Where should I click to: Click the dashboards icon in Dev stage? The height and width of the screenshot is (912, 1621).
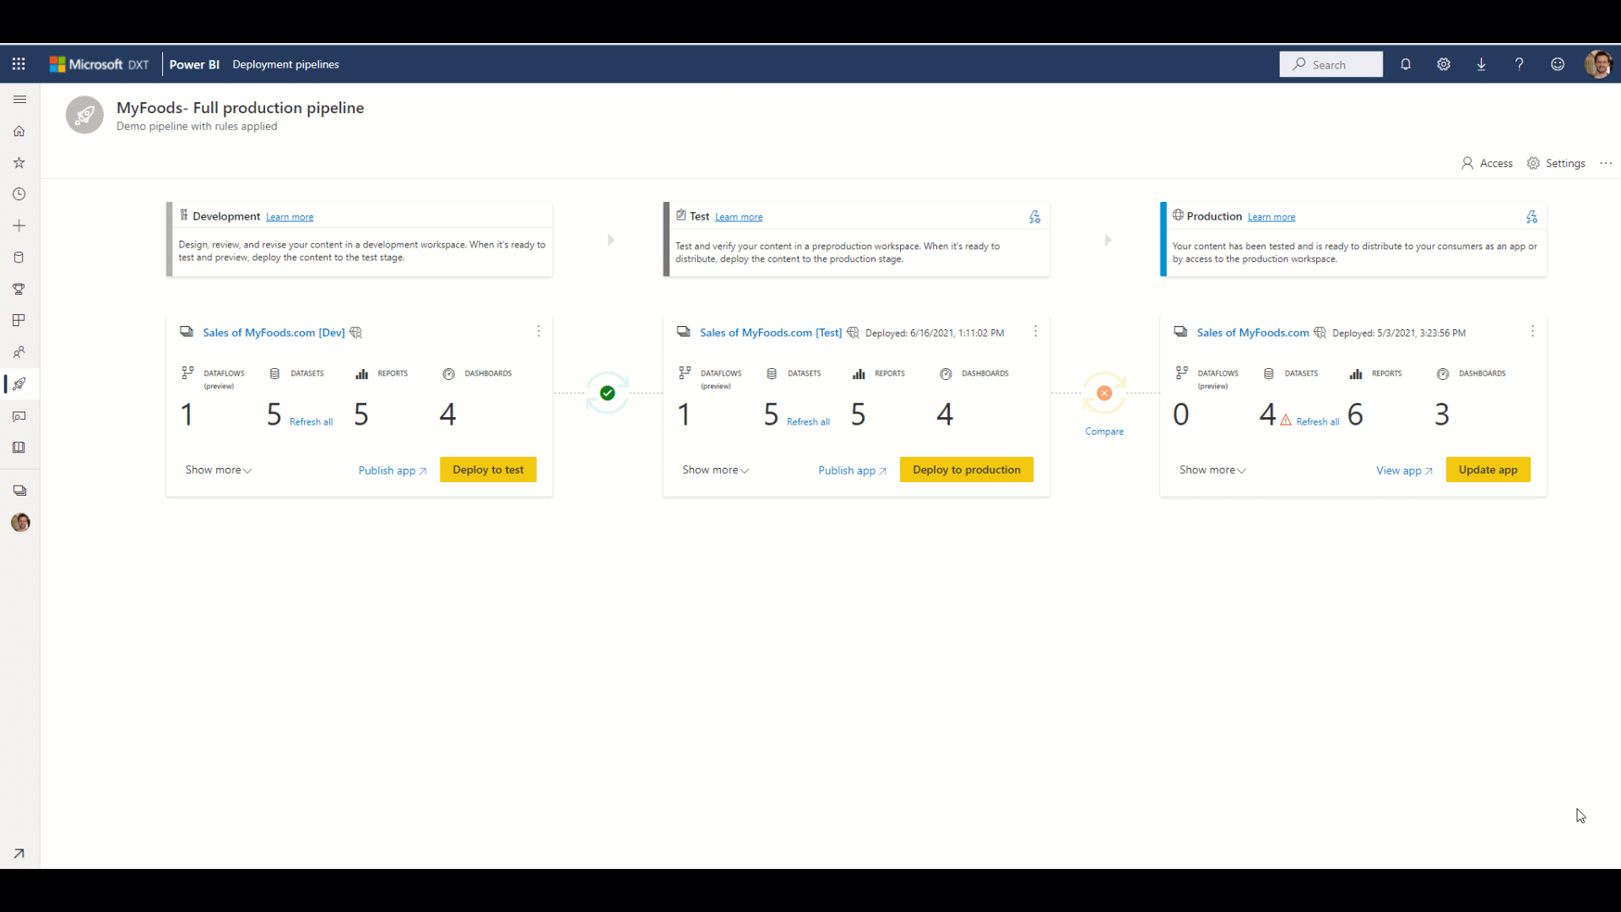(450, 373)
